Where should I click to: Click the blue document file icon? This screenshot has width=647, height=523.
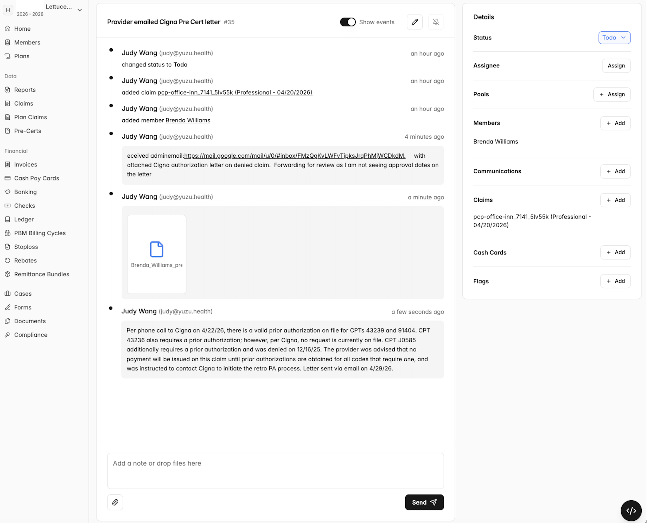click(x=157, y=249)
